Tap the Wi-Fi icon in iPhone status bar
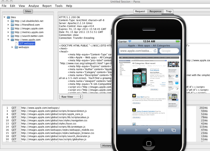Viewport: 210px width, 151px height. tap(130, 41)
